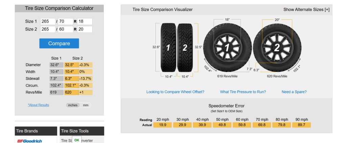The height and width of the screenshot is (143, 346).
Task: Switch units to inches
Action: tap(73, 105)
